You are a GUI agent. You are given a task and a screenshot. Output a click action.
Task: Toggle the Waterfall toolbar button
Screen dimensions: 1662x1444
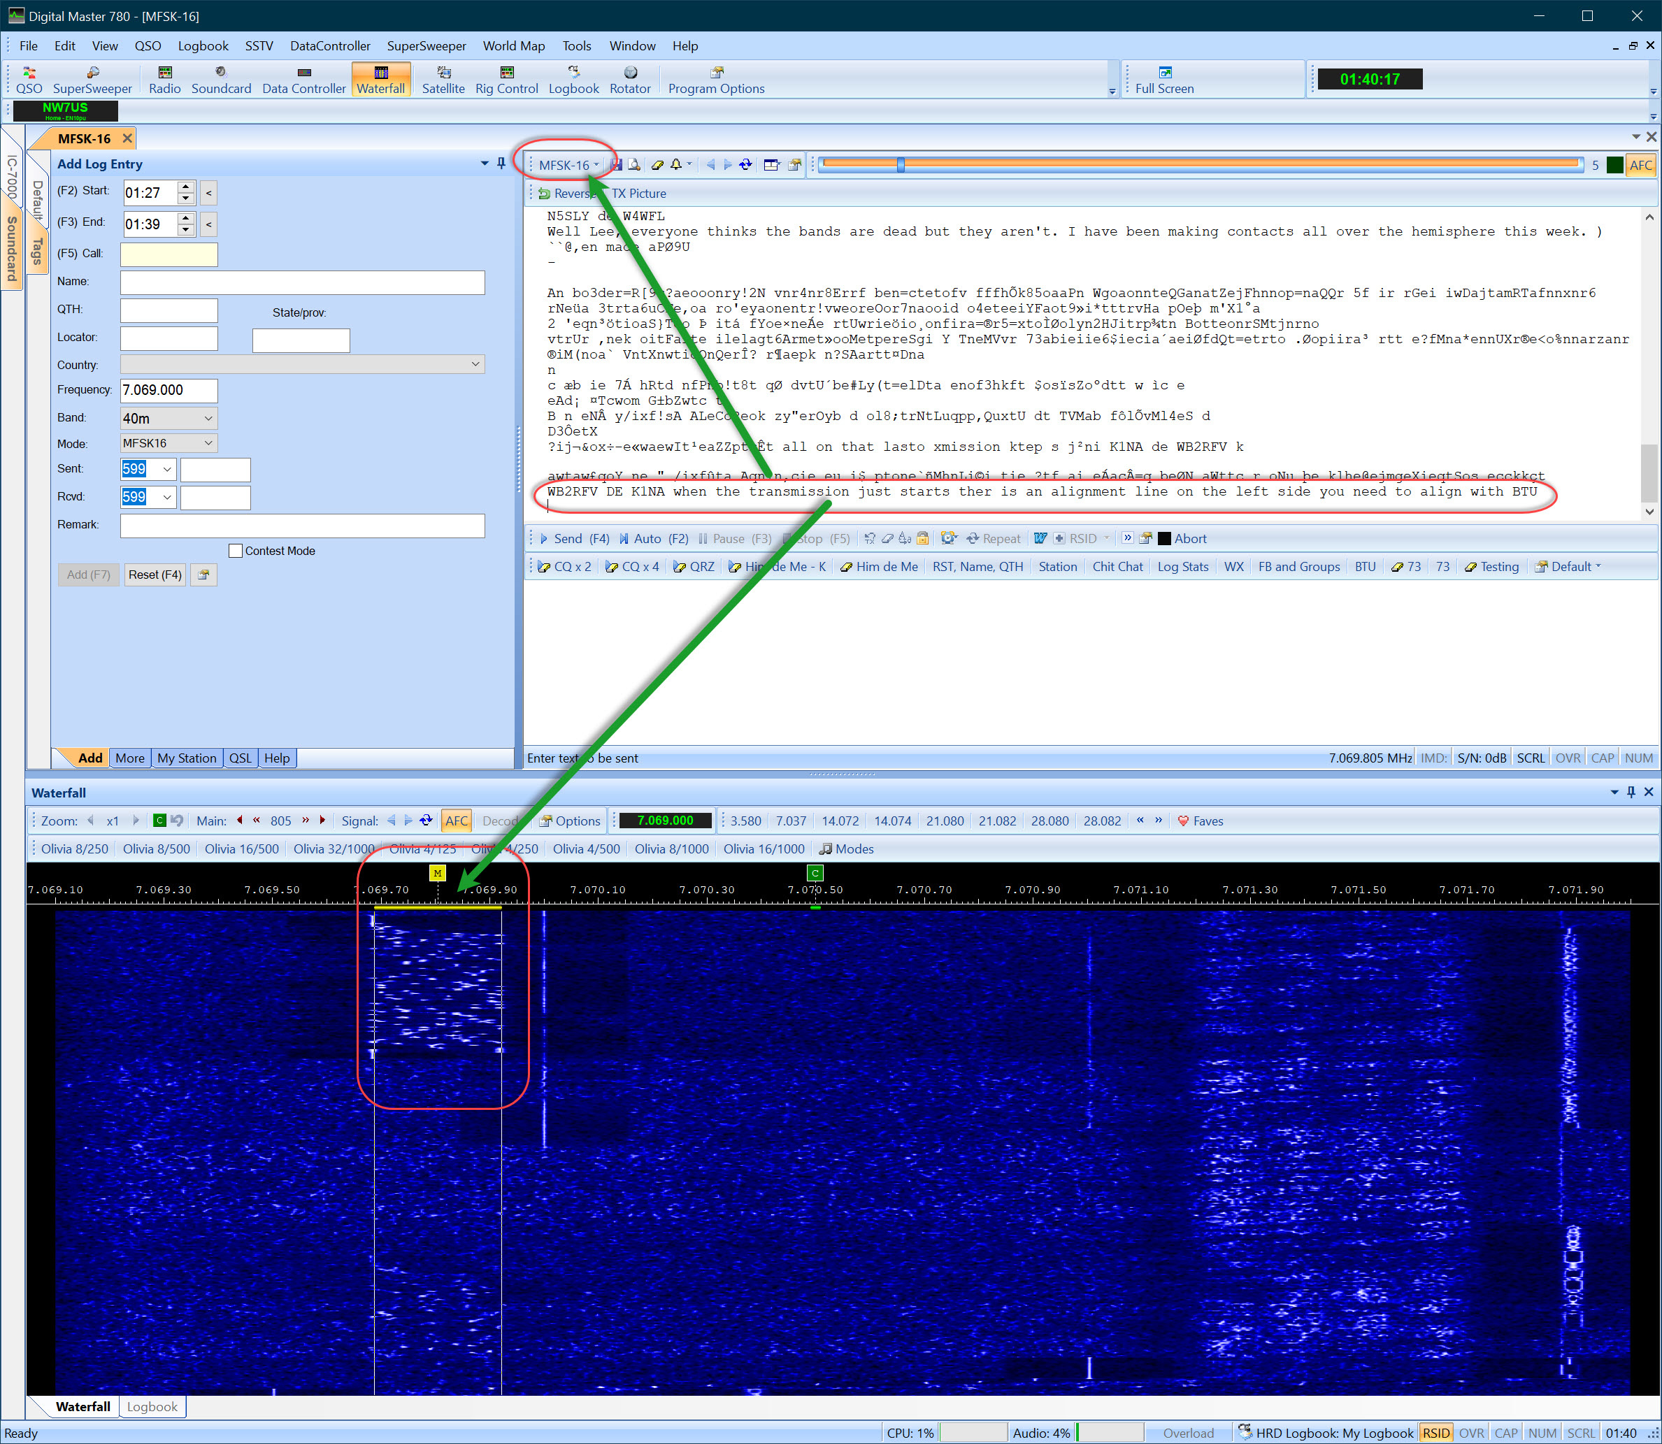pyautogui.click(x=380, y=80)
